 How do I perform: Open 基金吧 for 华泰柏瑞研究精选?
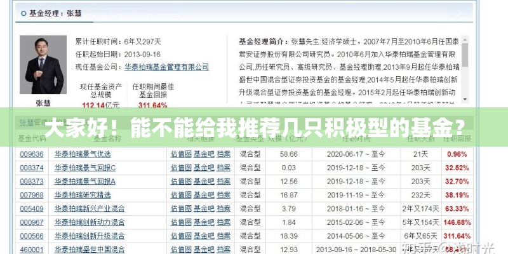click(x=204, y=195)
